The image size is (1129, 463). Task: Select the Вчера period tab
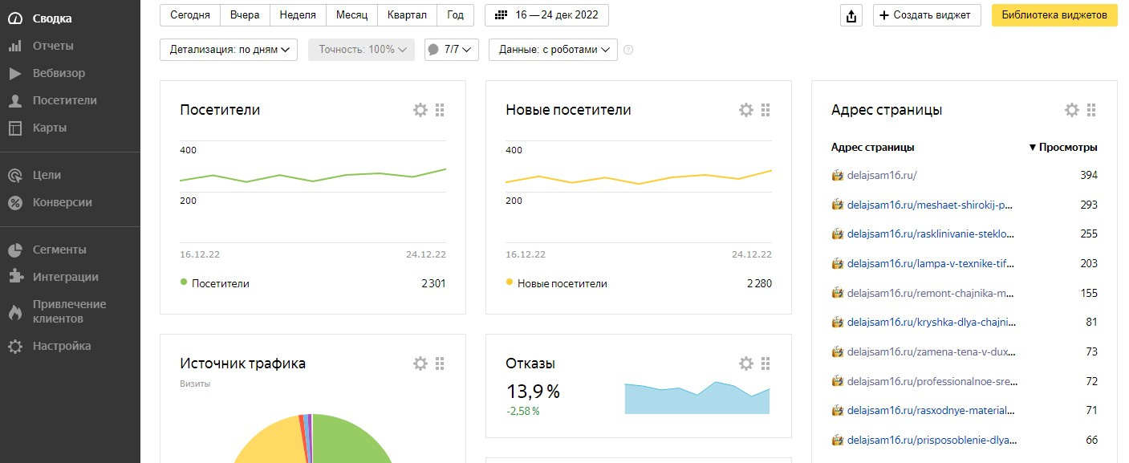click(245, 15)
